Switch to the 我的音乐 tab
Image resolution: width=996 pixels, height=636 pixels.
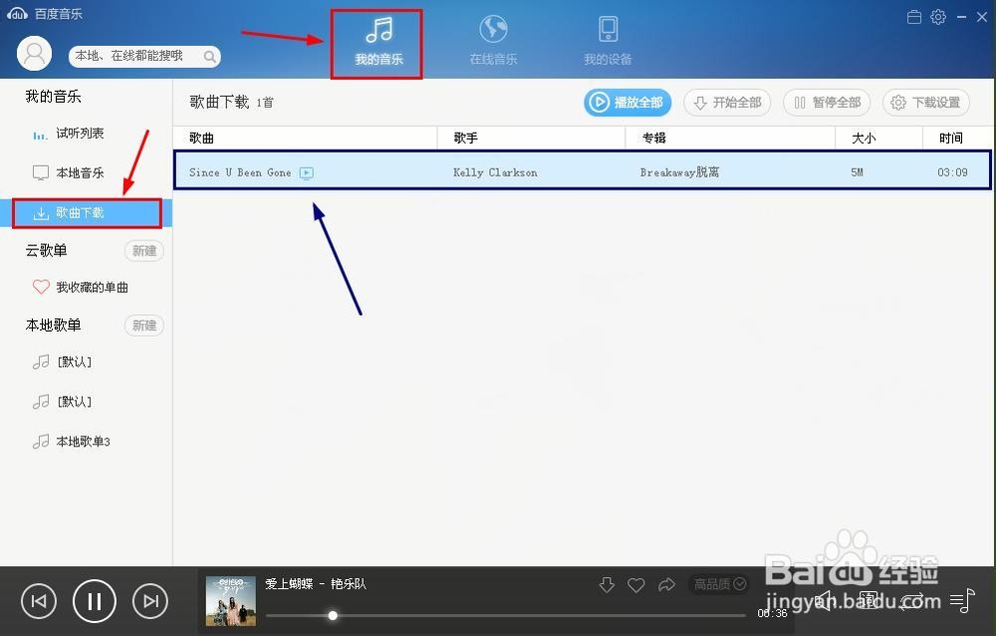375,40
